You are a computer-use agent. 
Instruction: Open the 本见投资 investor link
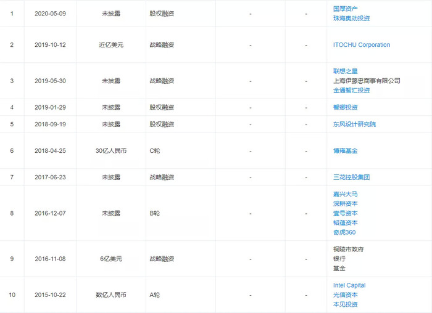[x=345, y=304]
